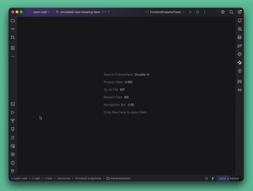Open the Pull Requests tool window
Screen dimensions: 253x191
point(13,37)
